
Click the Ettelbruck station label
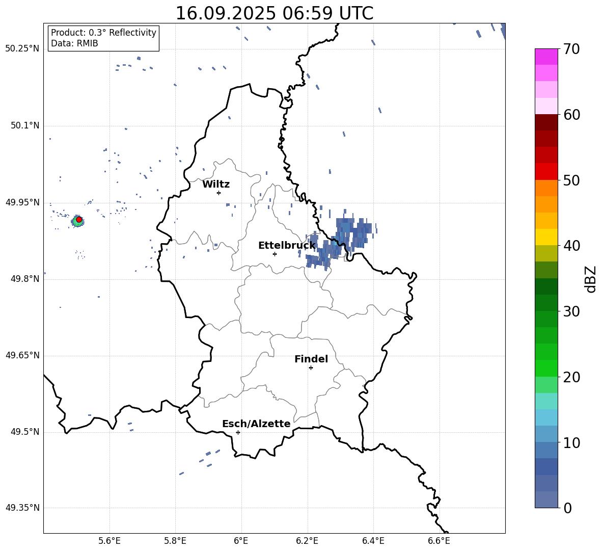[287, 246]
